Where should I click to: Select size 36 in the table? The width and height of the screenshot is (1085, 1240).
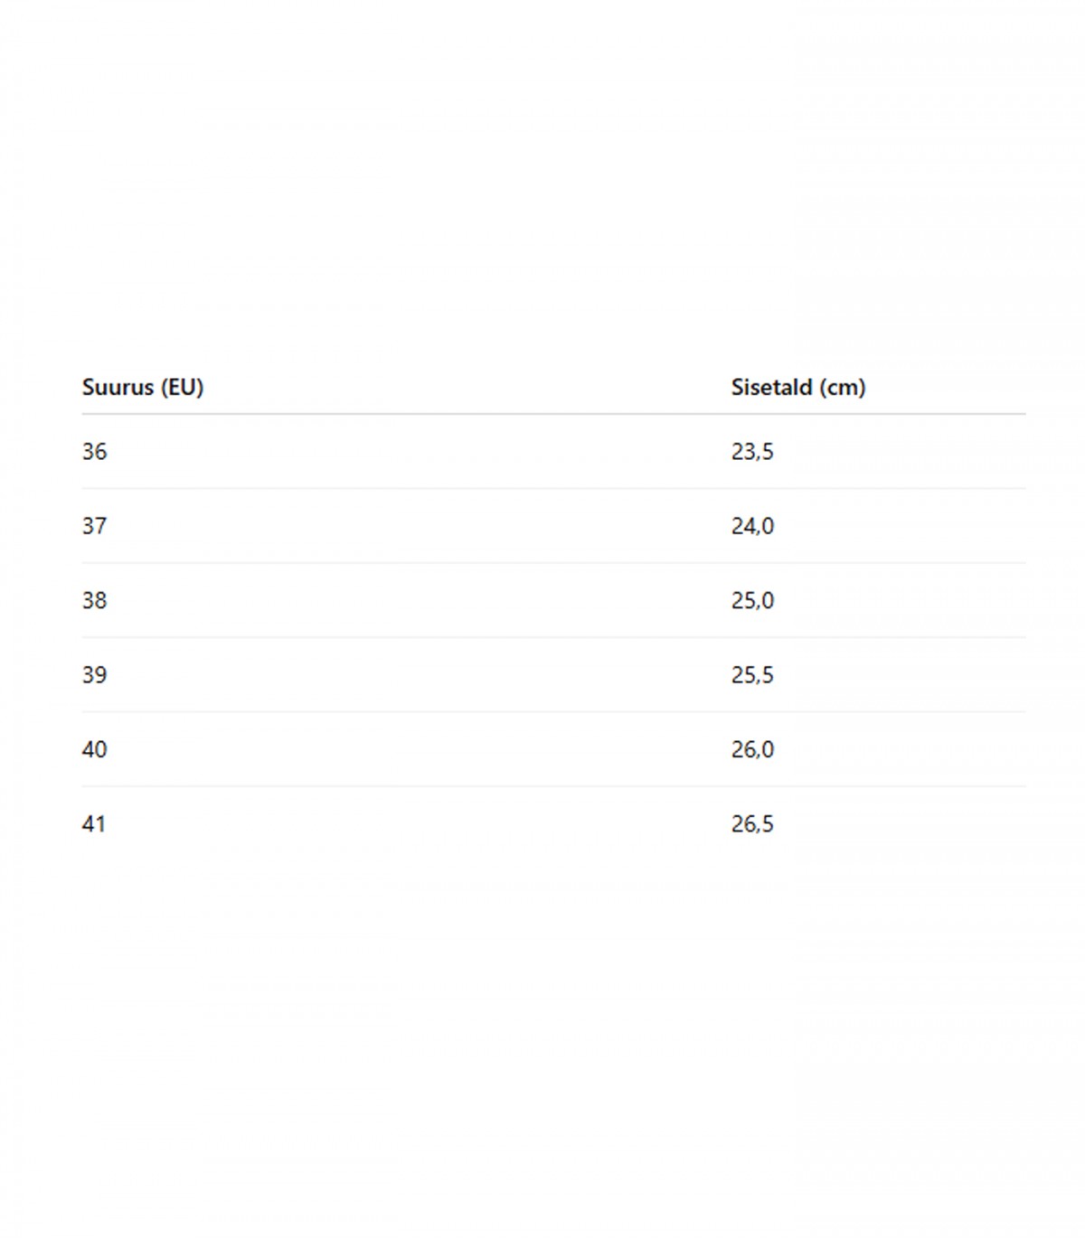(94, 452)
